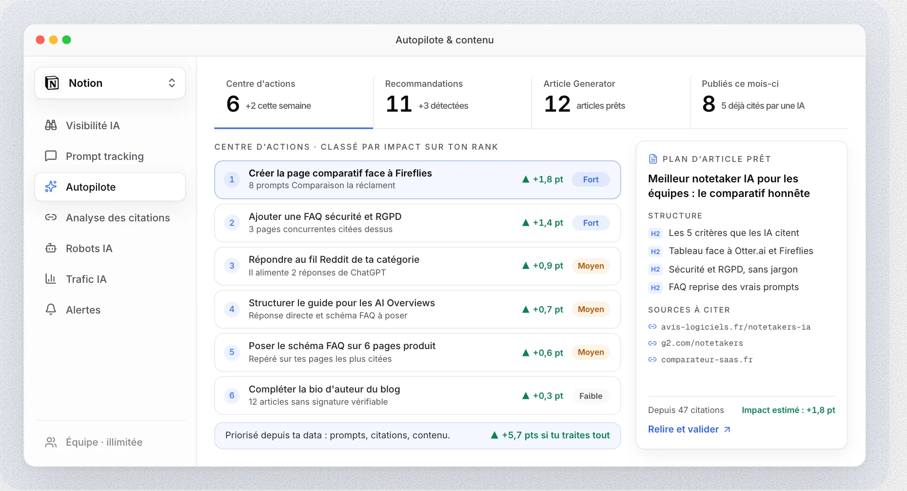The width and height of the screenshot is (907, 491).
Task: Select action Répondre au fil Reddit
Action: tap(417, 266)
